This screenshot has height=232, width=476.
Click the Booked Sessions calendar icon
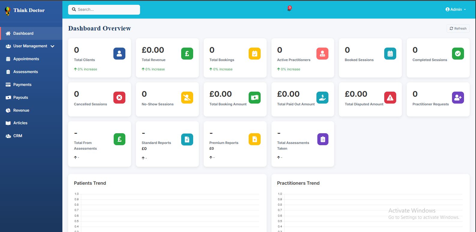pos(390,54)
